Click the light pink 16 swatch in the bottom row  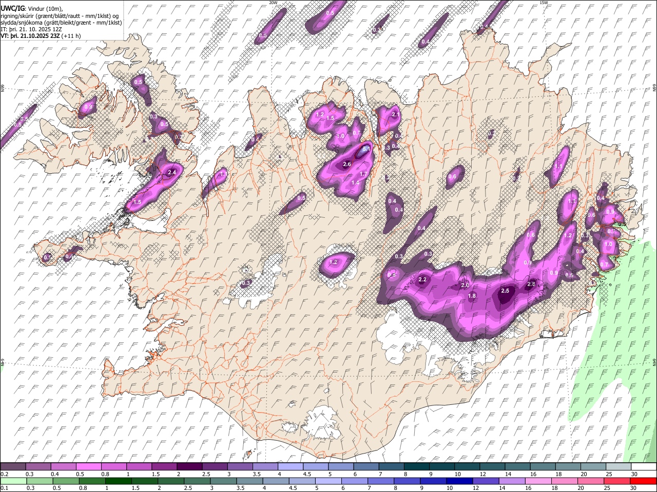[538, 481]
